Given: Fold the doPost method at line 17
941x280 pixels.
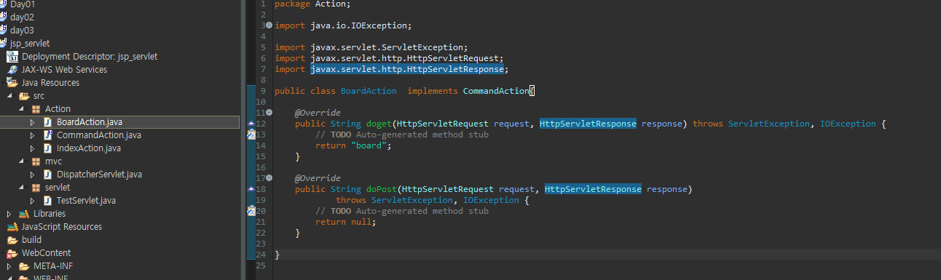Looking at the screenshot, I should tap(269, 178).
